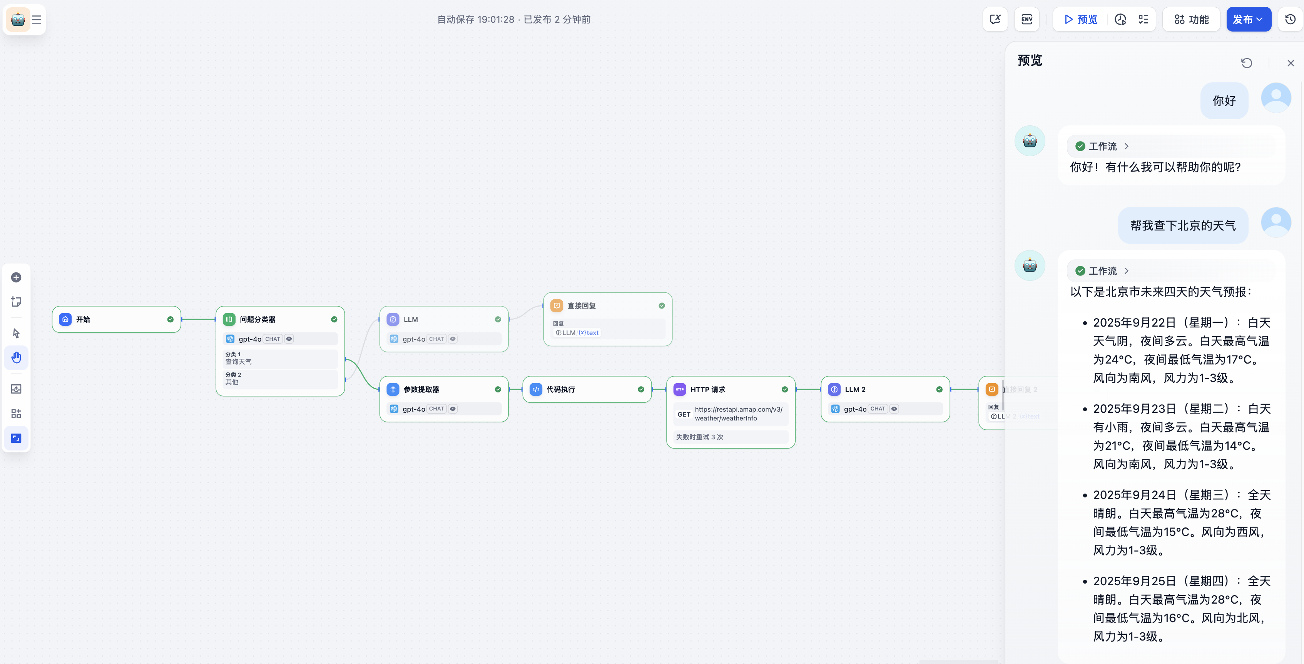Toggle vision eye on LLM 2 node
The height and width of the screenshot is (664, 1304).
pos(894,409)
